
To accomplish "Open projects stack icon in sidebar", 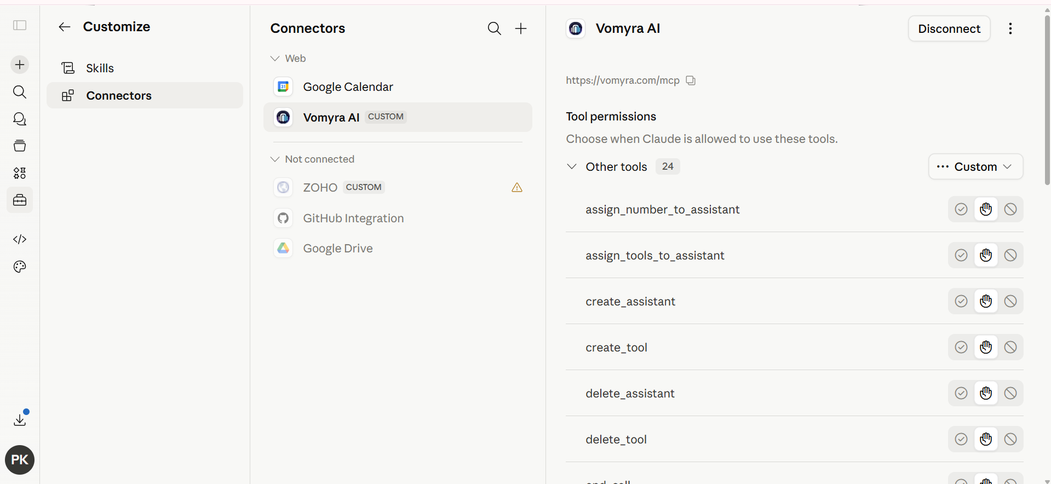I will point(20,146).
